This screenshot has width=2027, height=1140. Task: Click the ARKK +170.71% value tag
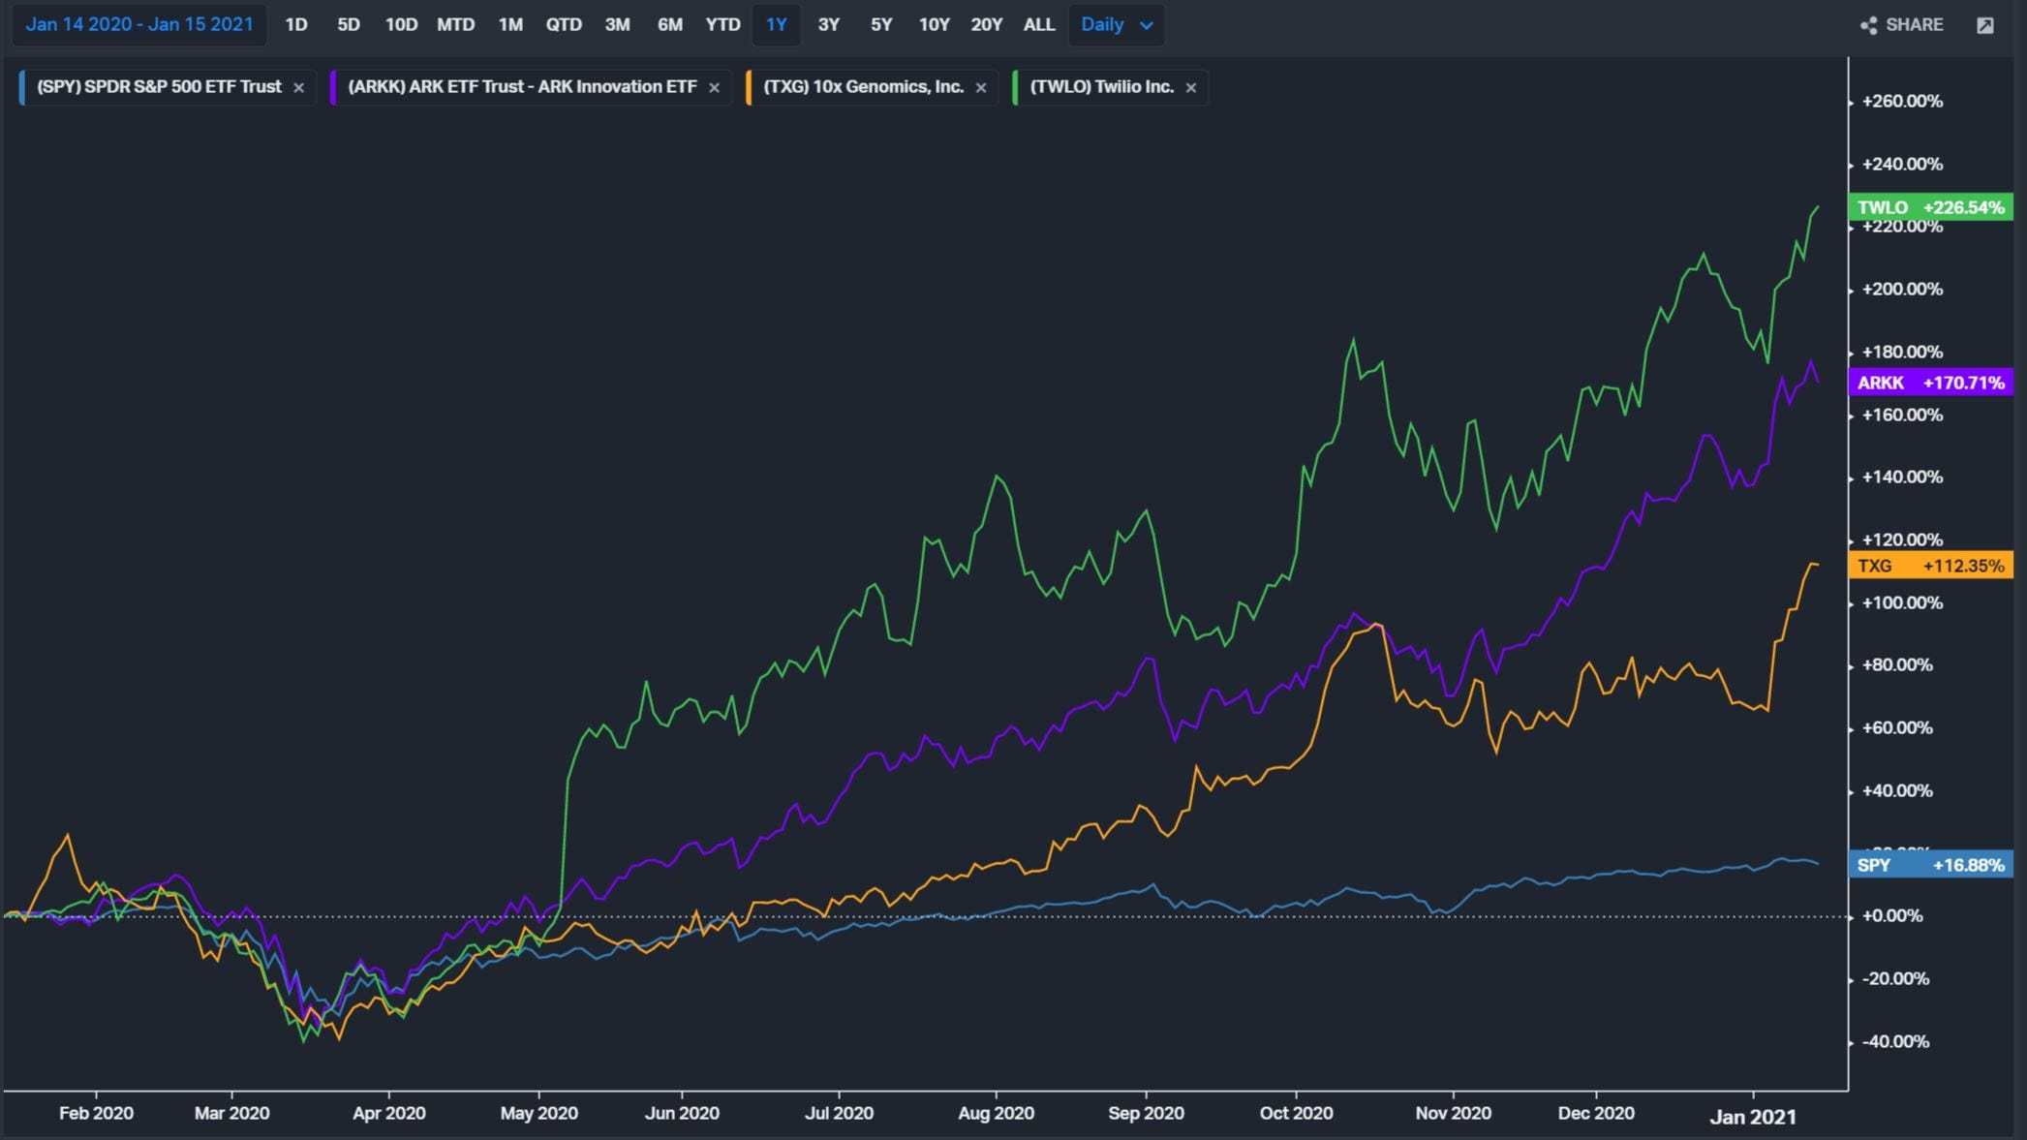click(1931, 383)
